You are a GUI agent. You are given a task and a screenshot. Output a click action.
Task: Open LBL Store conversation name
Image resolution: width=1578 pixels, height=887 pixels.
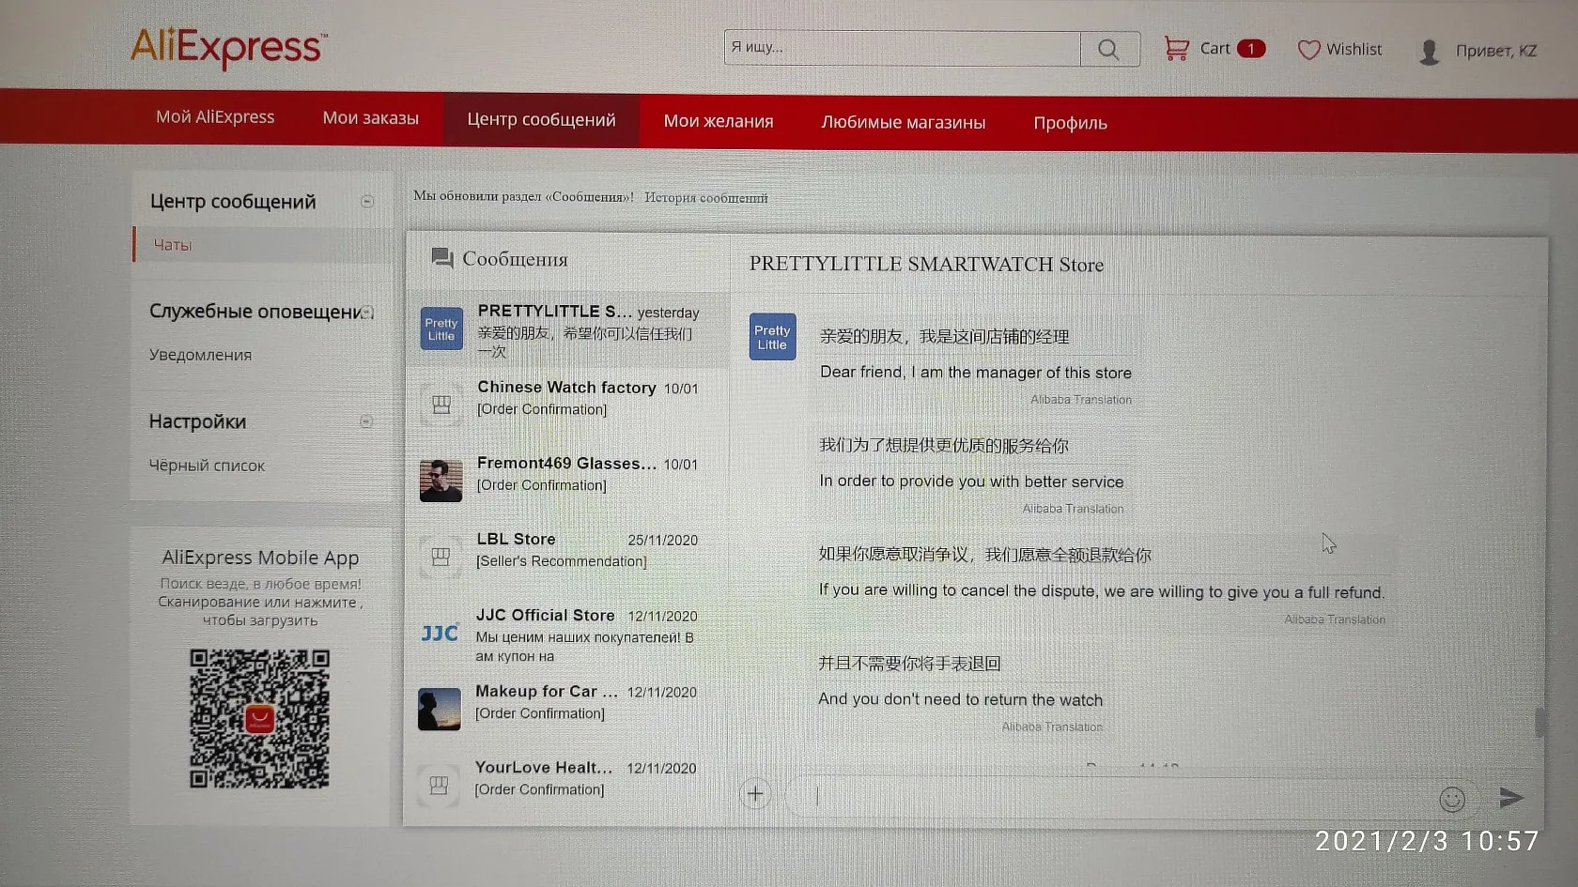[x=516, y=539]
